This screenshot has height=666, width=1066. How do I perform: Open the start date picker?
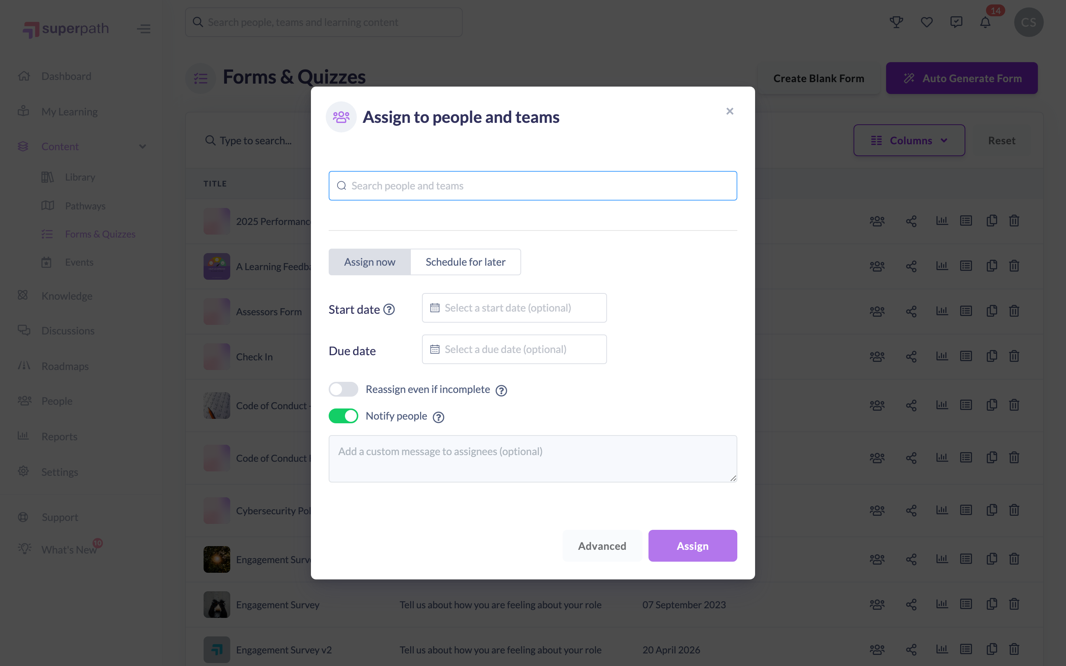(514, 308)
